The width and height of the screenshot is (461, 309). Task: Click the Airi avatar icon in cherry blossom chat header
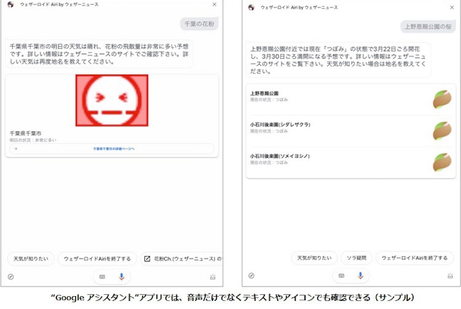tap(252, 7)
